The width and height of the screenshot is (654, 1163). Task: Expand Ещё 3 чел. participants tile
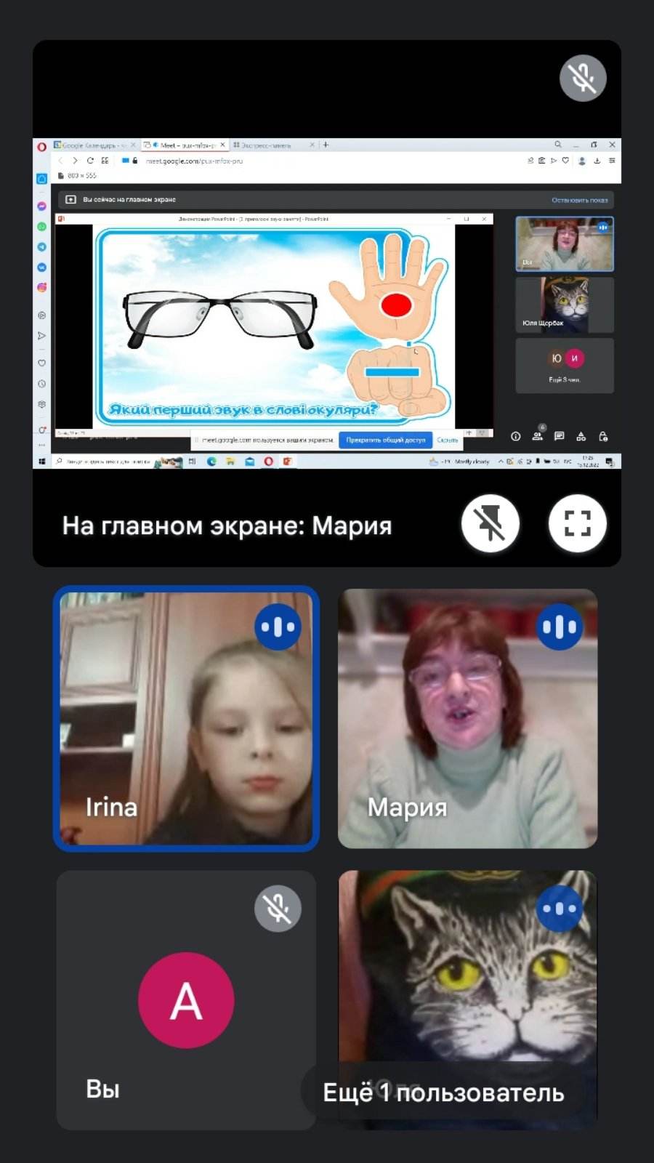565,366
